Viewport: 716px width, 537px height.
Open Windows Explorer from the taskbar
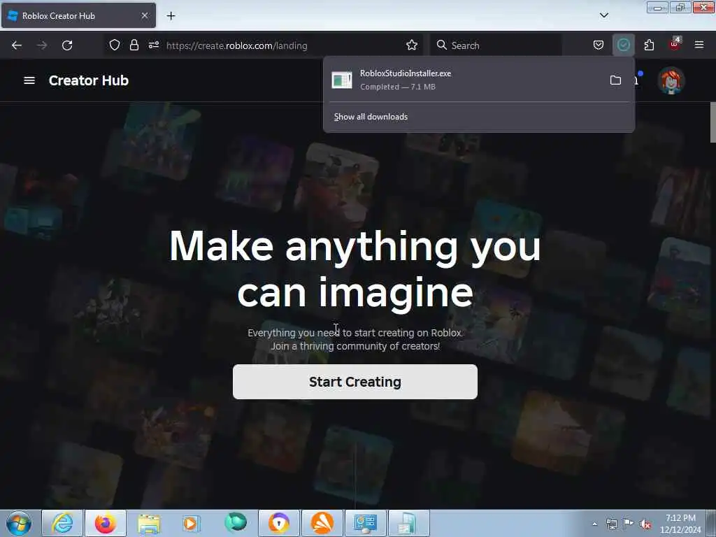148,523
